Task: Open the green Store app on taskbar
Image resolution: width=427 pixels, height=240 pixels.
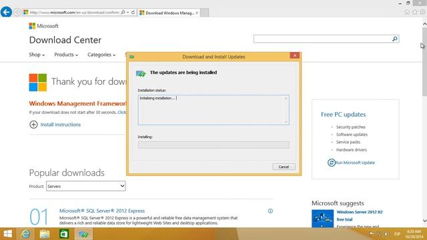Action: [64, 234]
